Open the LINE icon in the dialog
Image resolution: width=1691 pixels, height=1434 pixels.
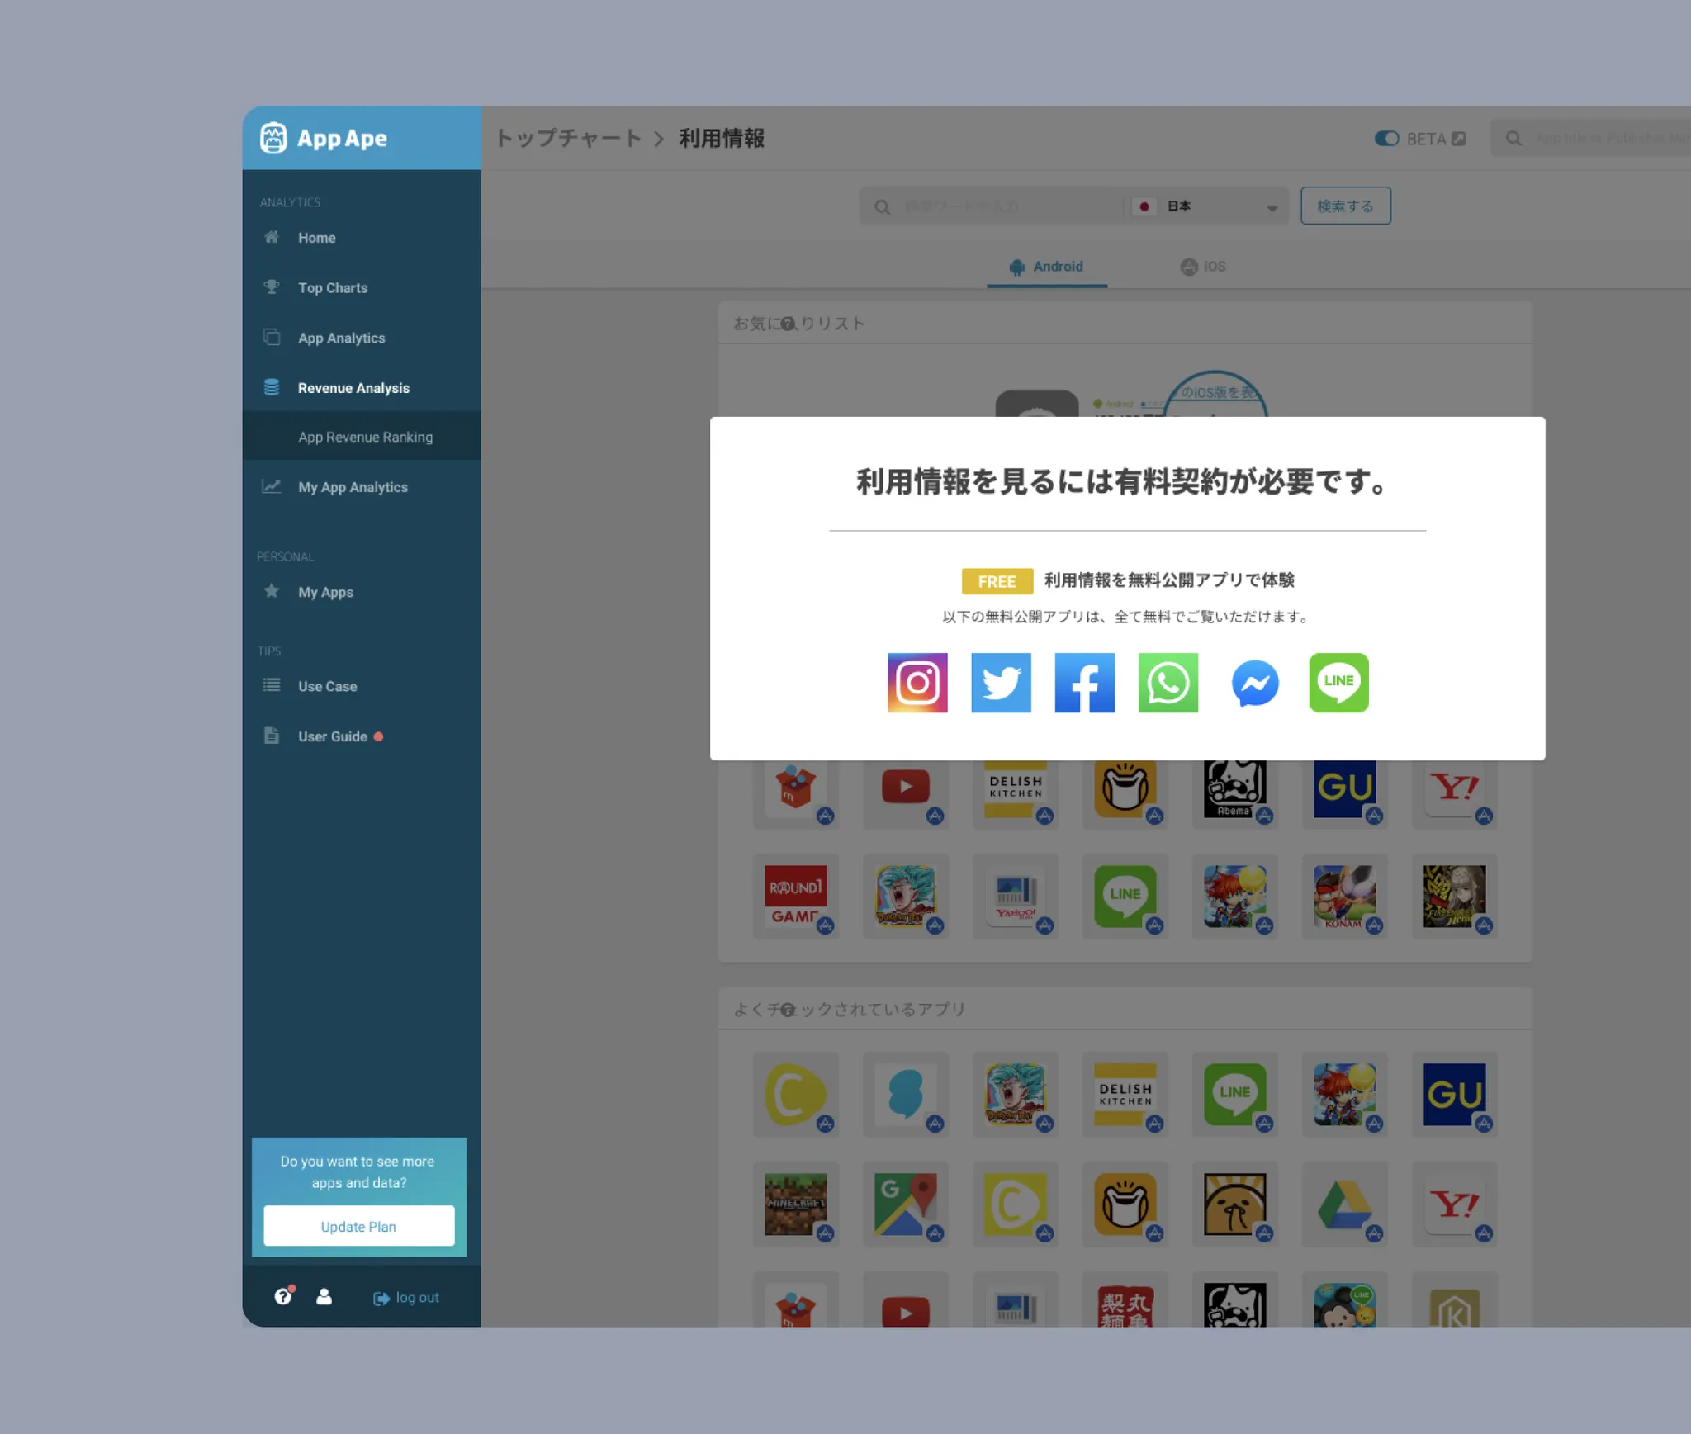click(x=1338, y=683)
